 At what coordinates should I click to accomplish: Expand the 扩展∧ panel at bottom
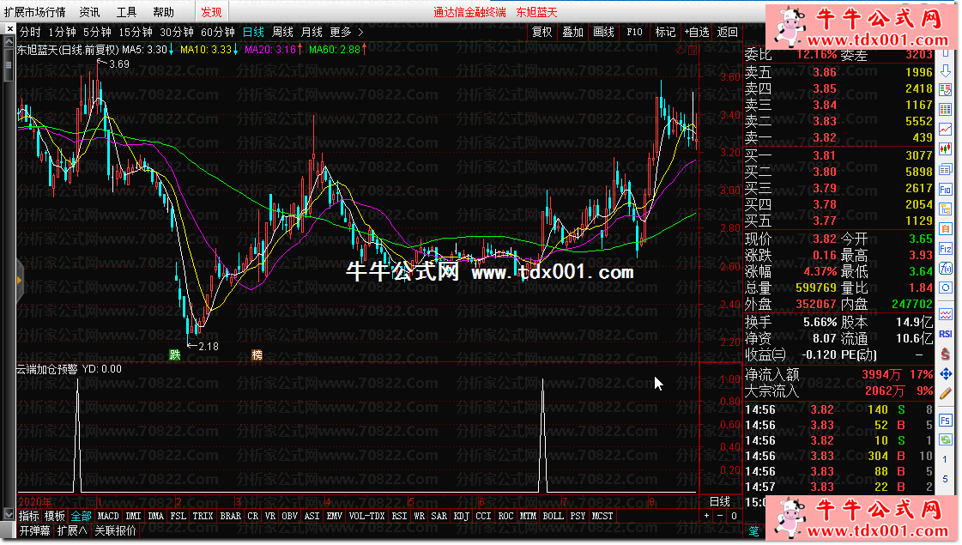[71, 531]
